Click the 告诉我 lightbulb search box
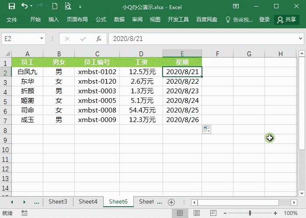The height and width of the screenshot is (218, 306). pyautogui.click(x=239, y=20)
